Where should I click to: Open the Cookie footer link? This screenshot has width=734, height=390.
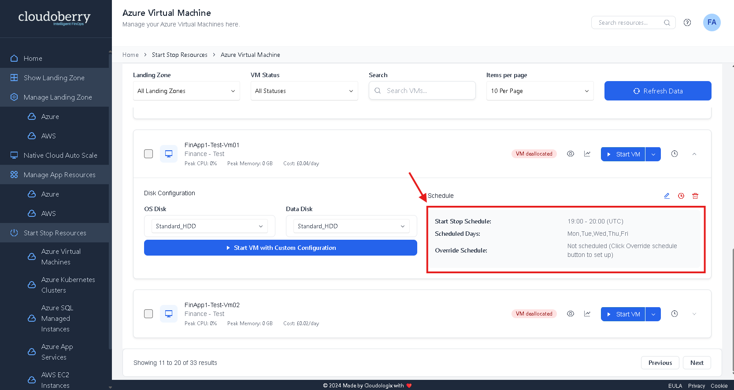coord(719,386)
